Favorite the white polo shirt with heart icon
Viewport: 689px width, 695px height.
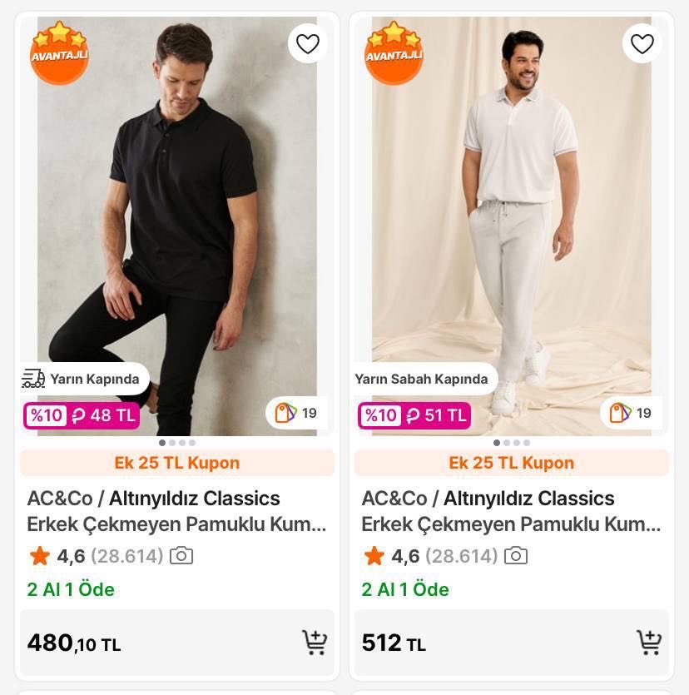(x=642, y=43)
